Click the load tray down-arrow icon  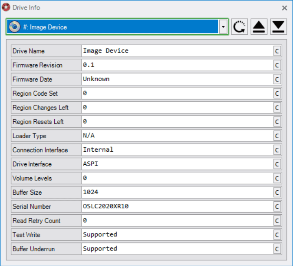point(278,27)
